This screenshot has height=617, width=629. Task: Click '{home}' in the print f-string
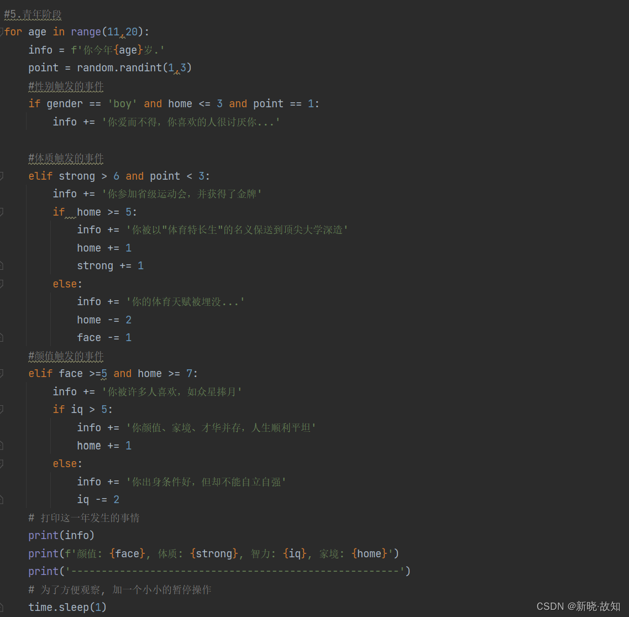coord(369,553)
